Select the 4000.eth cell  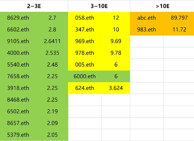(x=18, y=53)
